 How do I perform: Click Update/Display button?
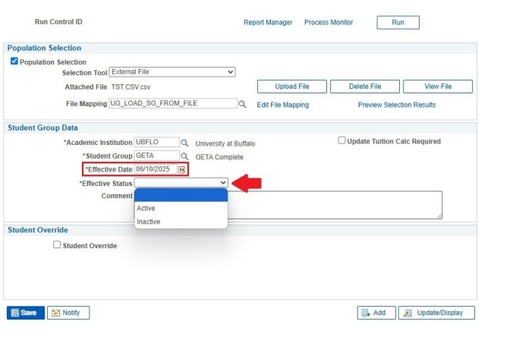tap(436, 313)
